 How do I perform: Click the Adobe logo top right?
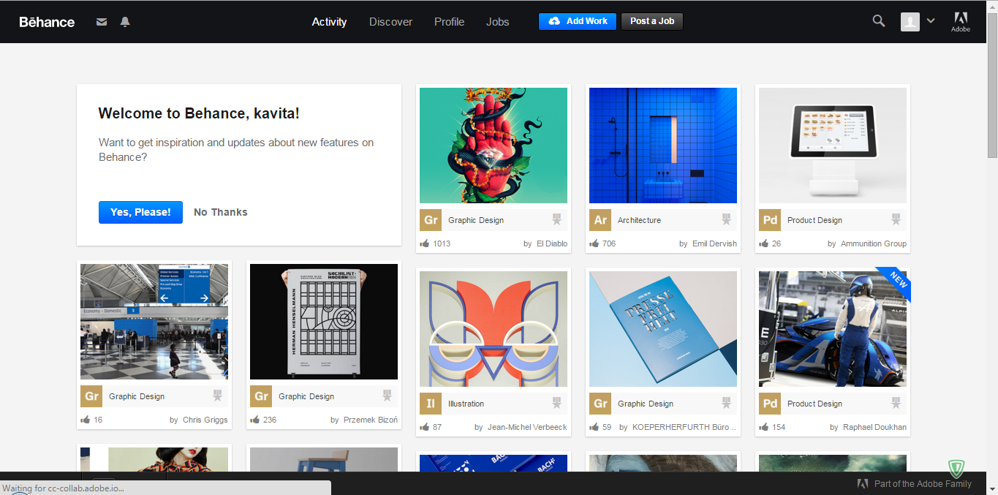(960, 21)
